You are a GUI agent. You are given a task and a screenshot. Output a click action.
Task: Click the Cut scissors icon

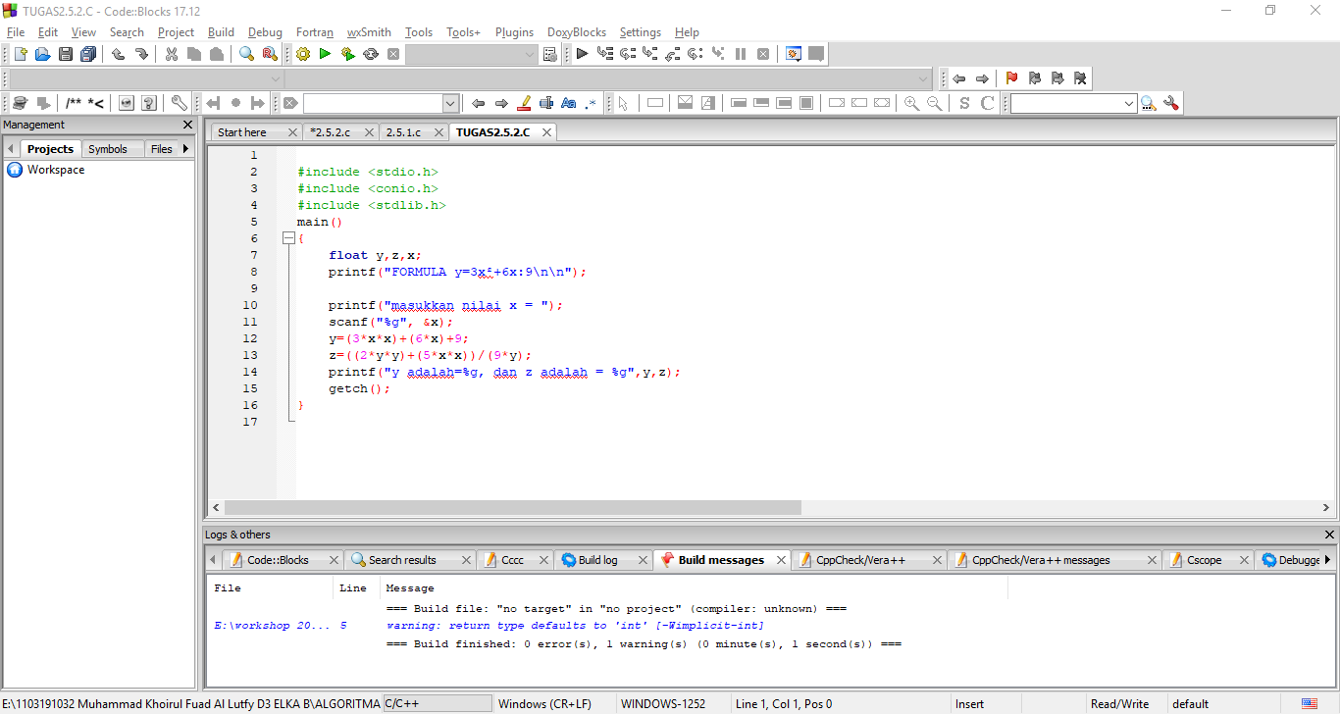tap(172, 54)
